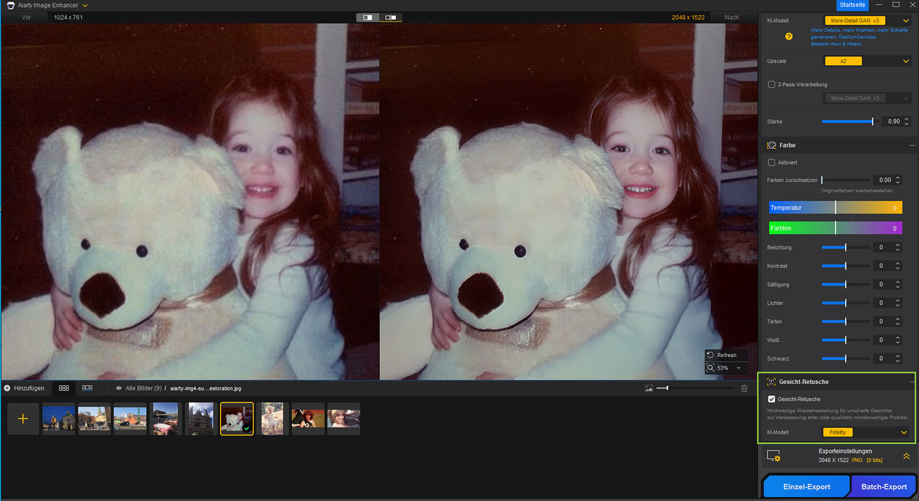
Task: Open export settings gear icon
Action: (773, 456)
